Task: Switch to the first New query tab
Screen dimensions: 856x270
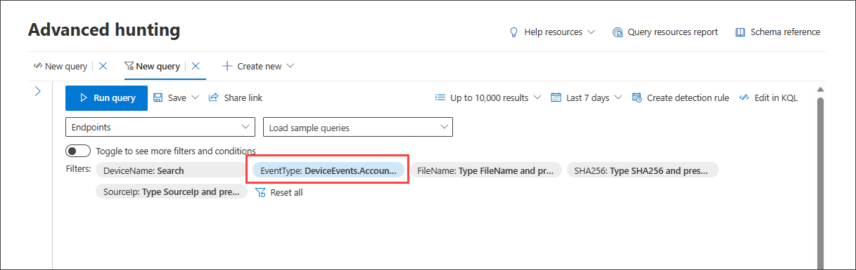Action: (60, 66)
